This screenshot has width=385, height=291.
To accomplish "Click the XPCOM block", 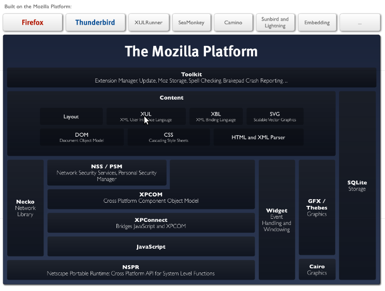I will tap(151, 198).
